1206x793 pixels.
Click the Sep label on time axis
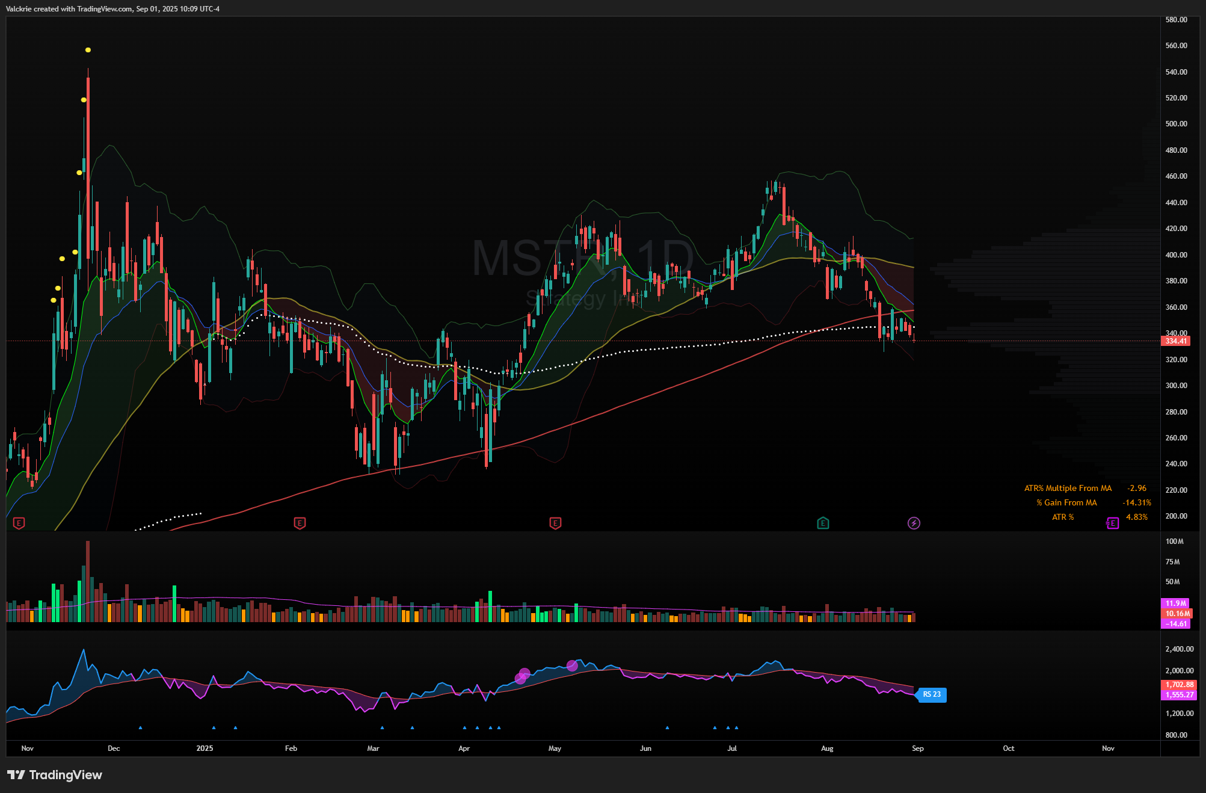(917, 748)
